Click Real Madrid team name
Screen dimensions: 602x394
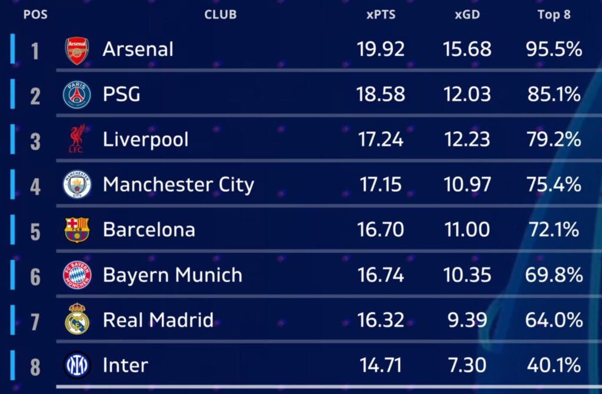[x=158, y=320]
